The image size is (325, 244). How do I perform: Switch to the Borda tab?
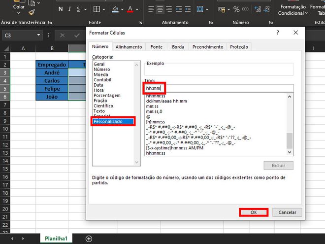(178, 47)
